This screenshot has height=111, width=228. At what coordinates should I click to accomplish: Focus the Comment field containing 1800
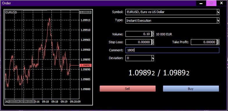pos(172,50)
